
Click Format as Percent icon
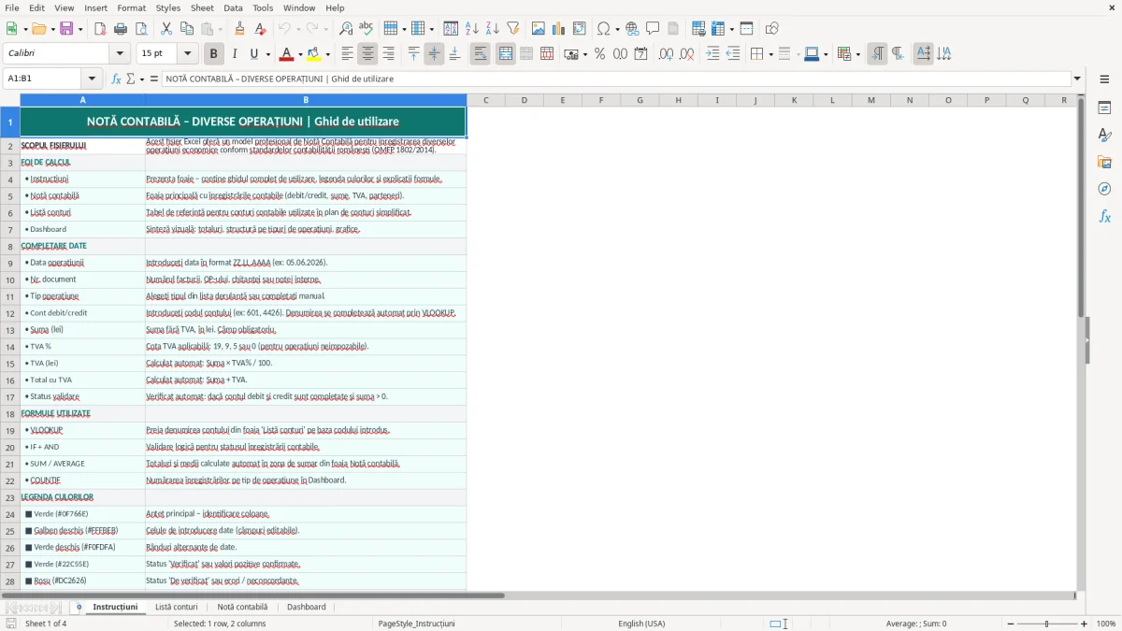(x=599, y=54)
